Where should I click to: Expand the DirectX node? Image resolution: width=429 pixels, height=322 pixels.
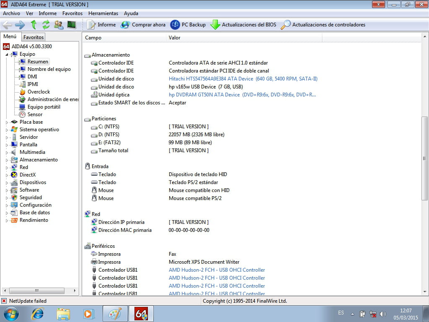click(7, 175)
